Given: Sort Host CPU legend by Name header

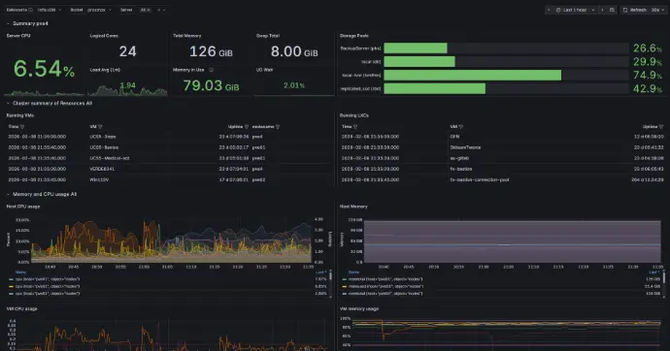Looking at the screenshot, I should click(21, 272).
